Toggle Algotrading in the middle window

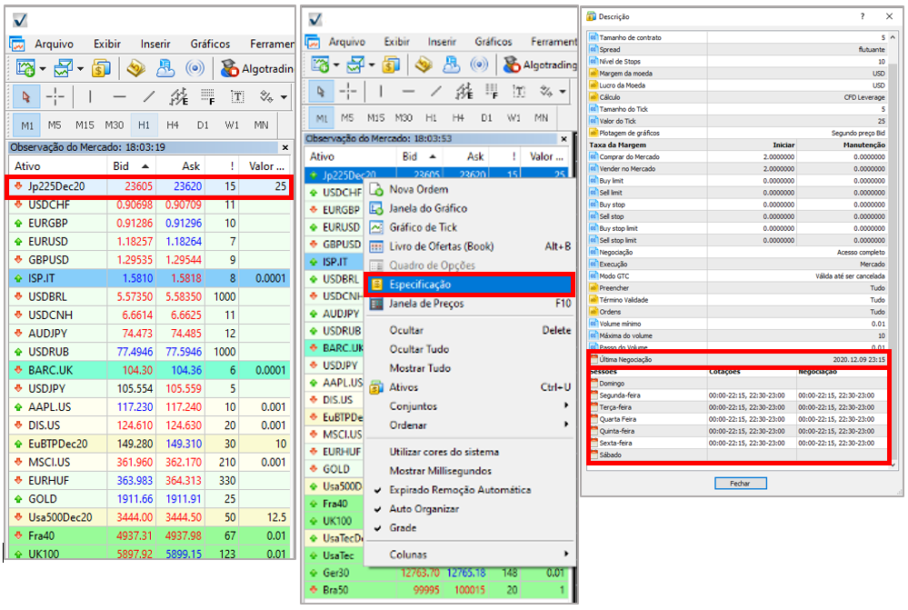click(x=540, y=65)
